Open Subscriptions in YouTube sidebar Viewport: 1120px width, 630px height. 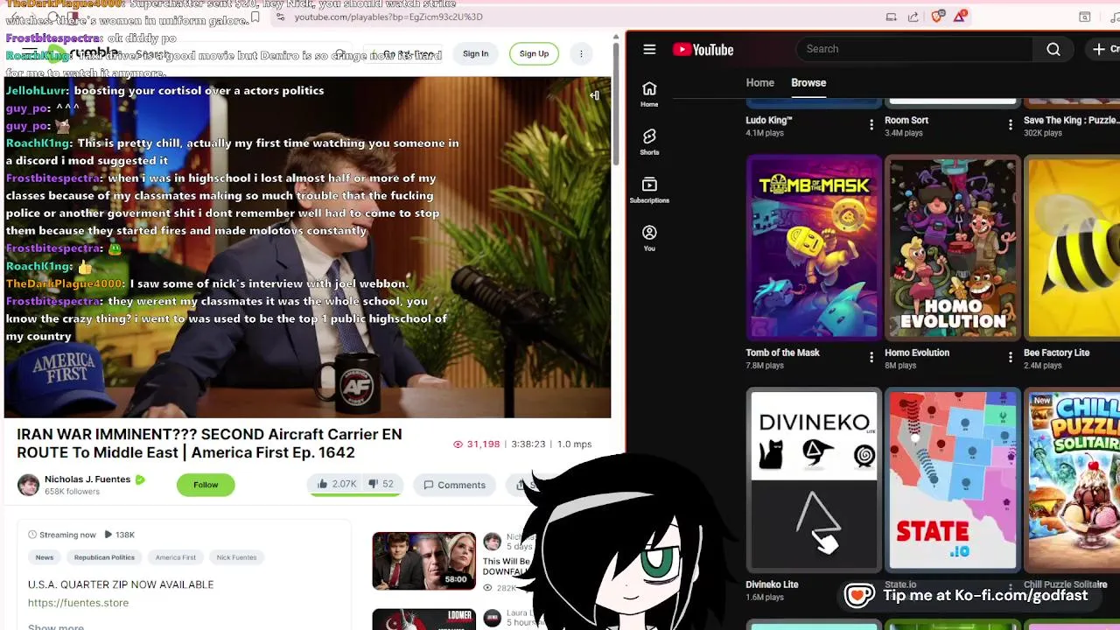649,191
